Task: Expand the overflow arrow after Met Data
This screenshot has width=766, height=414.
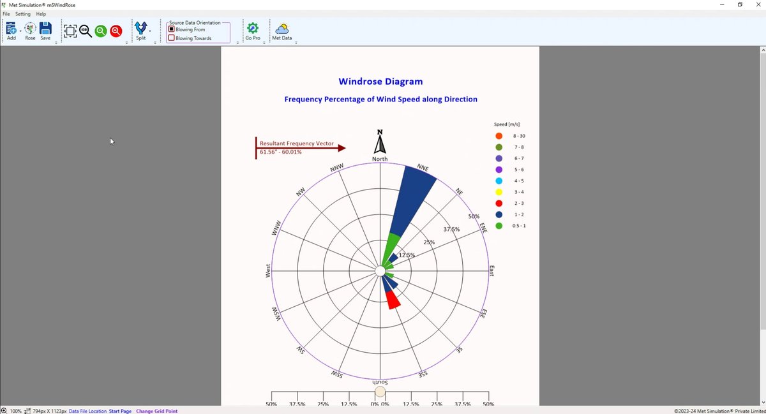Action: pos(296,43)
